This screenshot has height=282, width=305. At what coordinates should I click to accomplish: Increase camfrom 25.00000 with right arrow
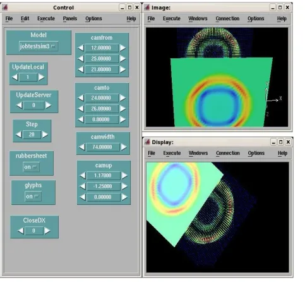pyautogui.click(x=123, y=58)
